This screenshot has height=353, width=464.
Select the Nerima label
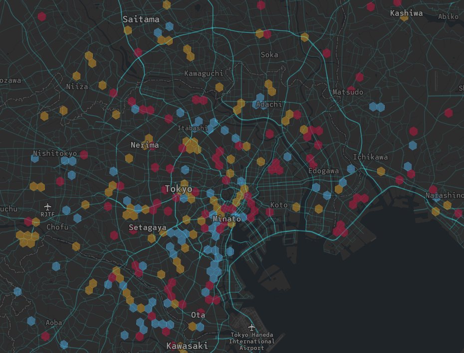coord(145,145)
